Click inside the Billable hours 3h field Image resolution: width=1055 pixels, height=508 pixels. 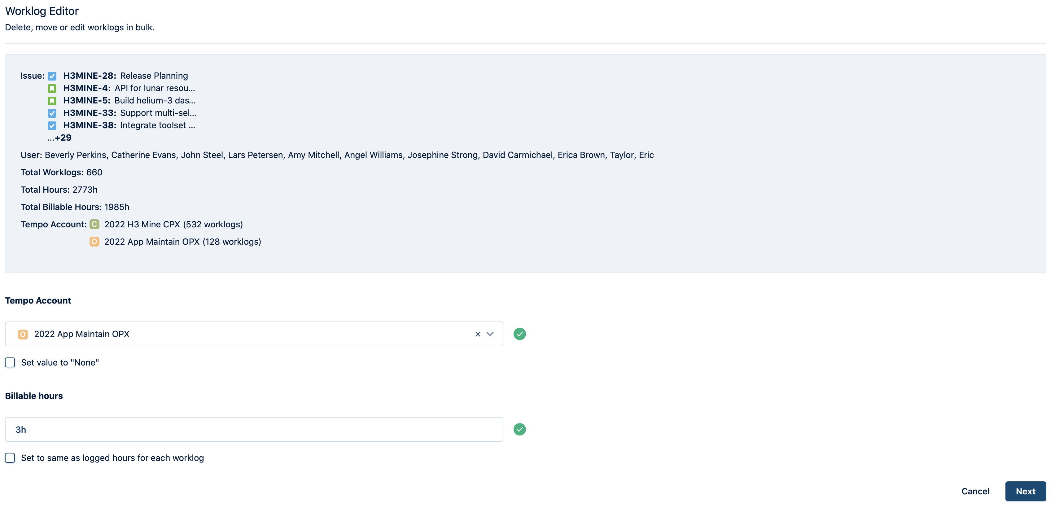254,429
